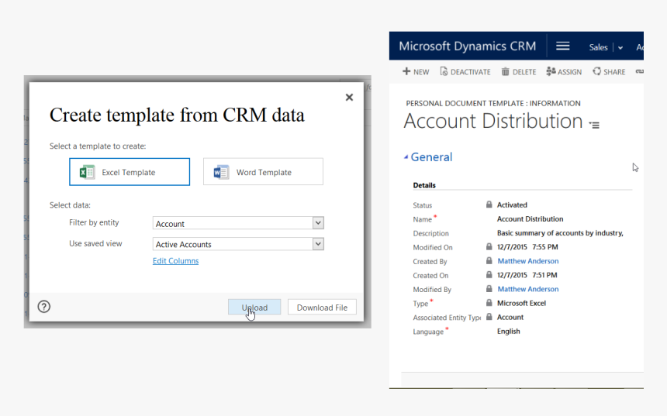The width and height of the screenshot is (667, 416).
Task: Click the Activated status value
Action: pos(512,205)
